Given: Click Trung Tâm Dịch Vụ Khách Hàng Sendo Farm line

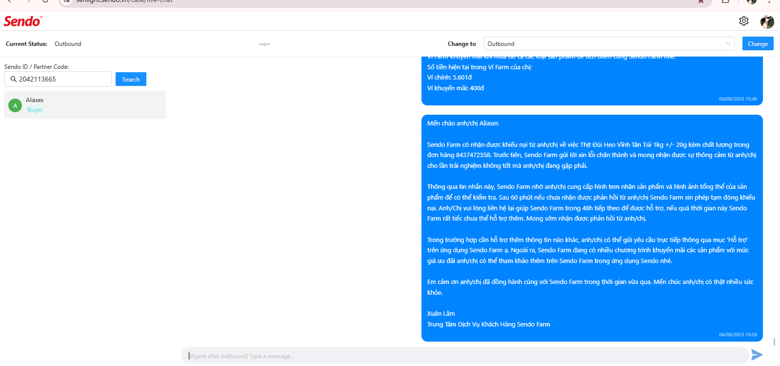Looking at the screenshot, I should 488,325.
